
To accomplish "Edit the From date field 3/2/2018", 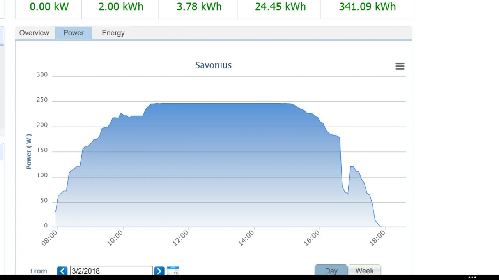I will click(111, 271).
